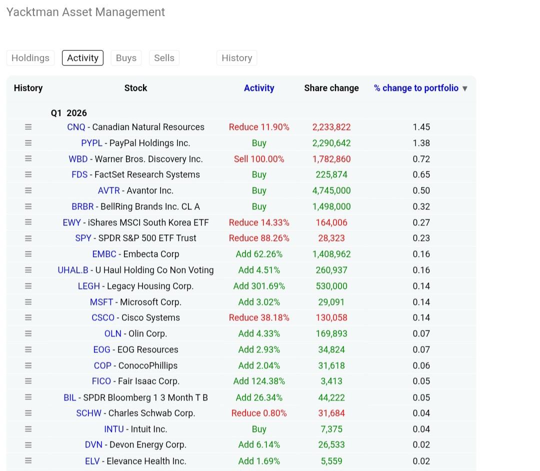The height and width of the screenshot is (471, 540).
Task: Sort by Activity column header
Action: pos(259,88)
